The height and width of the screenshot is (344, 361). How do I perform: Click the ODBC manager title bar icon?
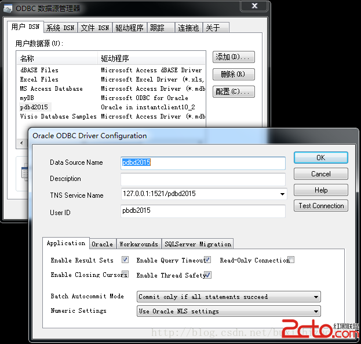click(x=8, y=9)
